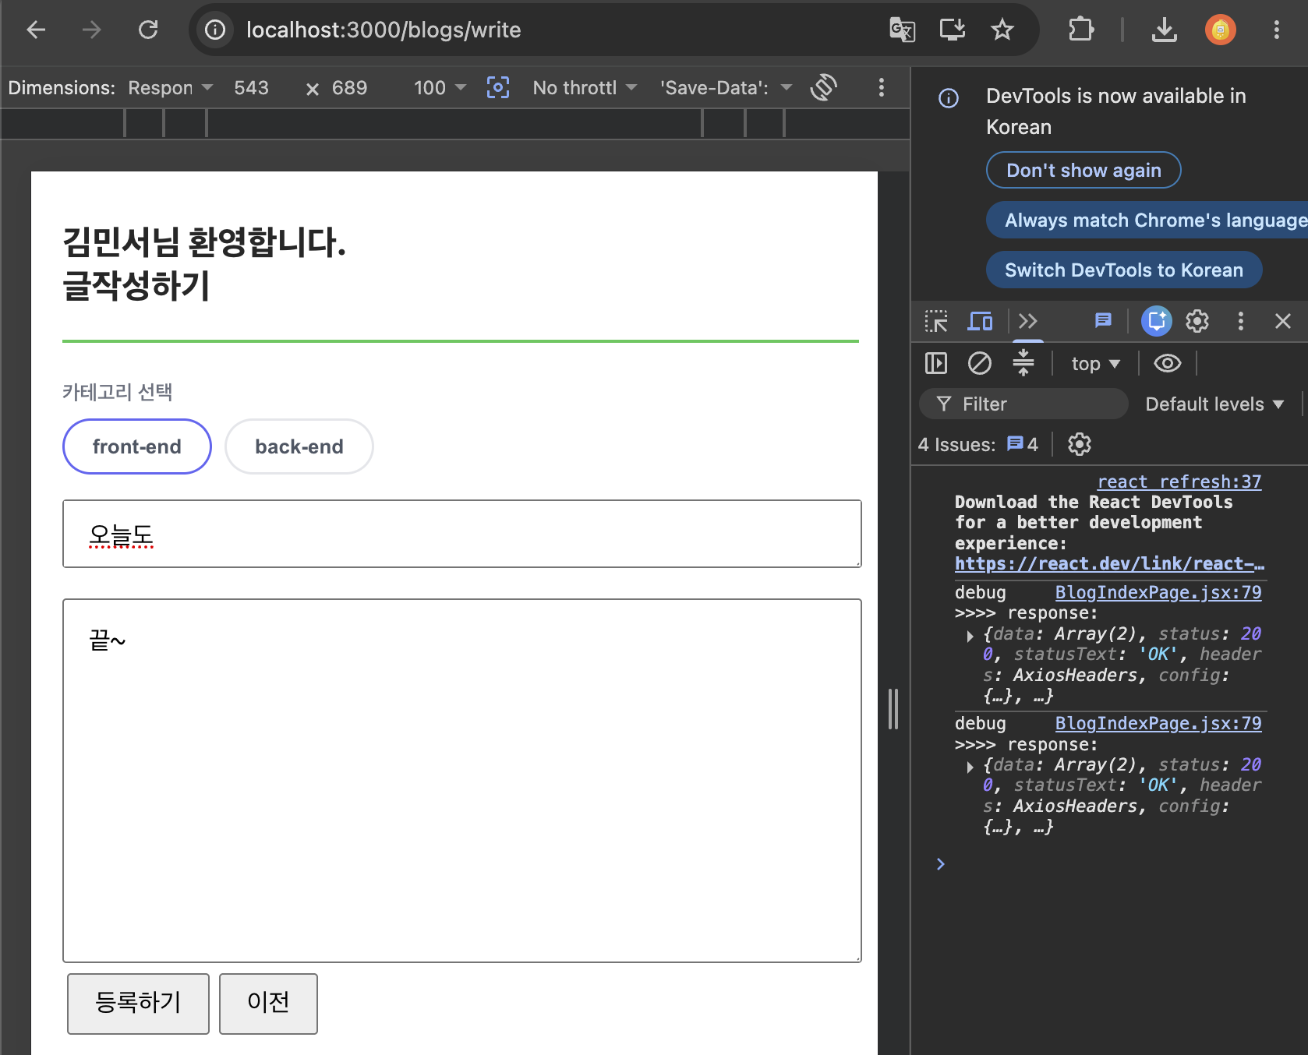Open second BlogIndexPage.jsx:79 link
This screenshot has width=1308, height=1055.
pos(1158,723)
